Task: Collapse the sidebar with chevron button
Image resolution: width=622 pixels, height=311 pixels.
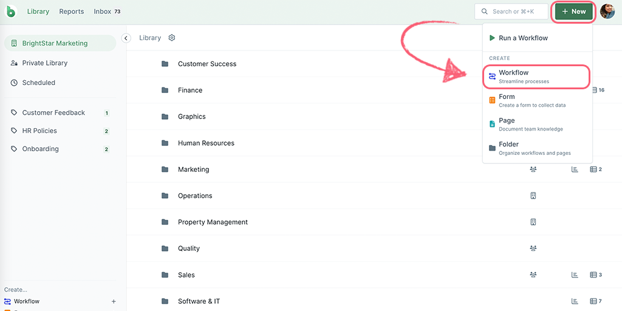Action: pos(126,38)
